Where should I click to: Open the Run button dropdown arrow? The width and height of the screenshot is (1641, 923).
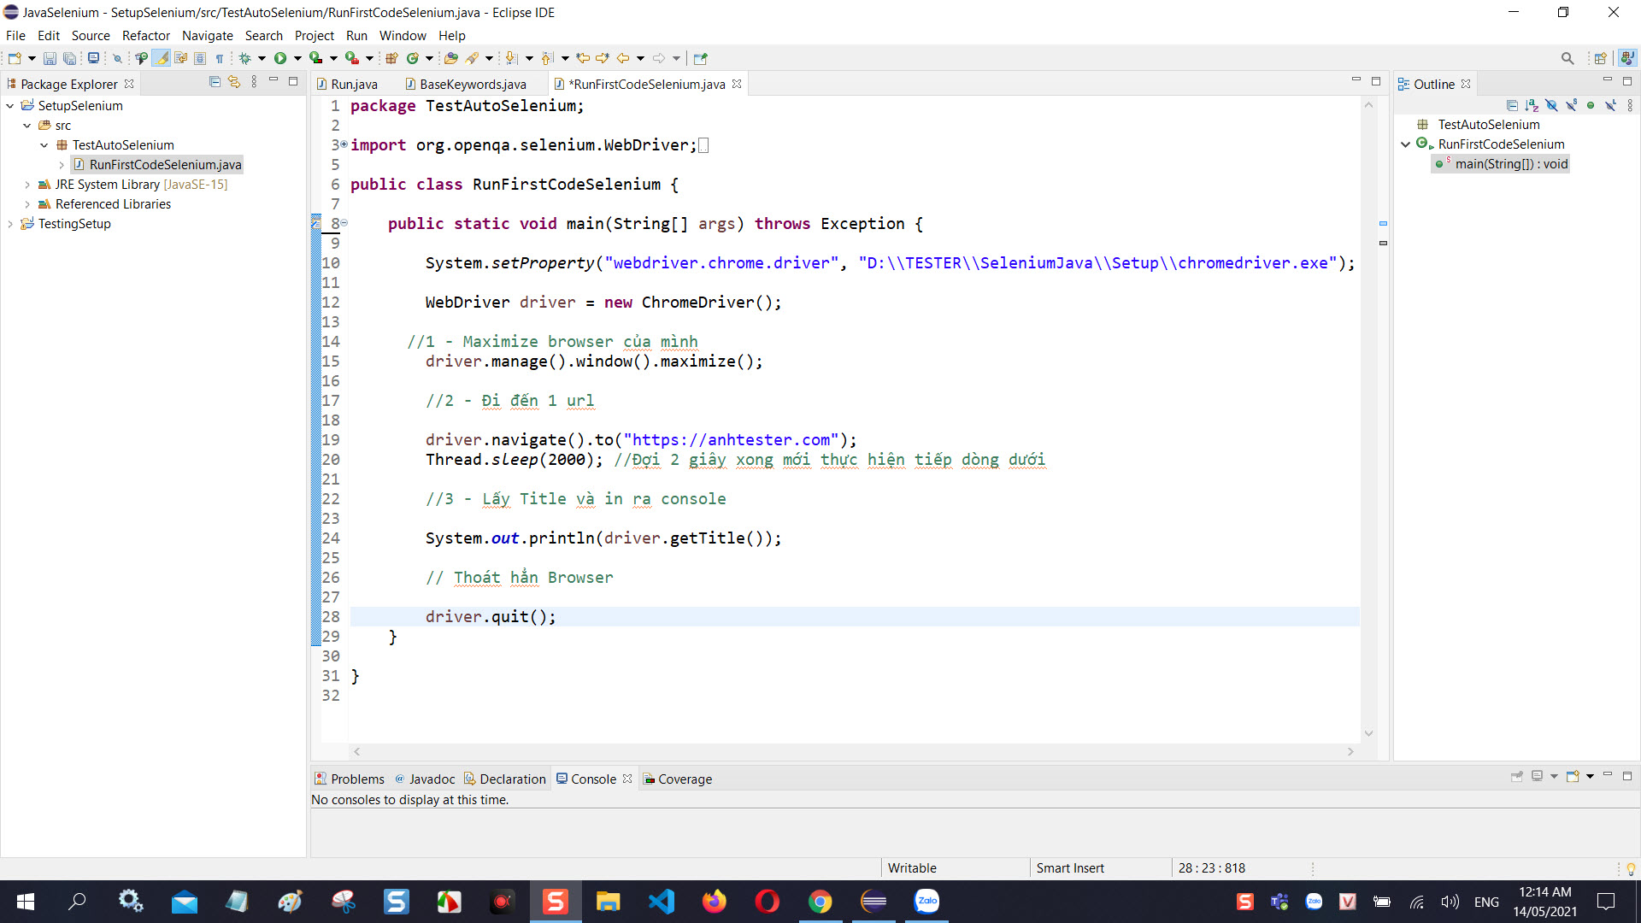(297, 58)
